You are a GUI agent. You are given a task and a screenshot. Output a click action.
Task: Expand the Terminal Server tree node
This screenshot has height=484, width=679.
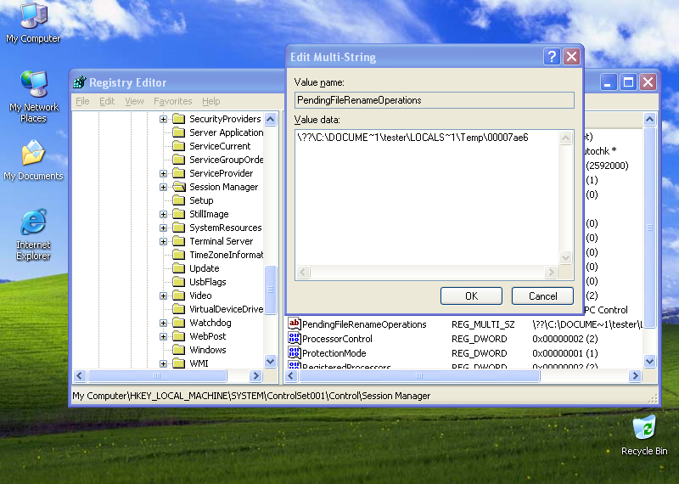(x=163, y=241)
